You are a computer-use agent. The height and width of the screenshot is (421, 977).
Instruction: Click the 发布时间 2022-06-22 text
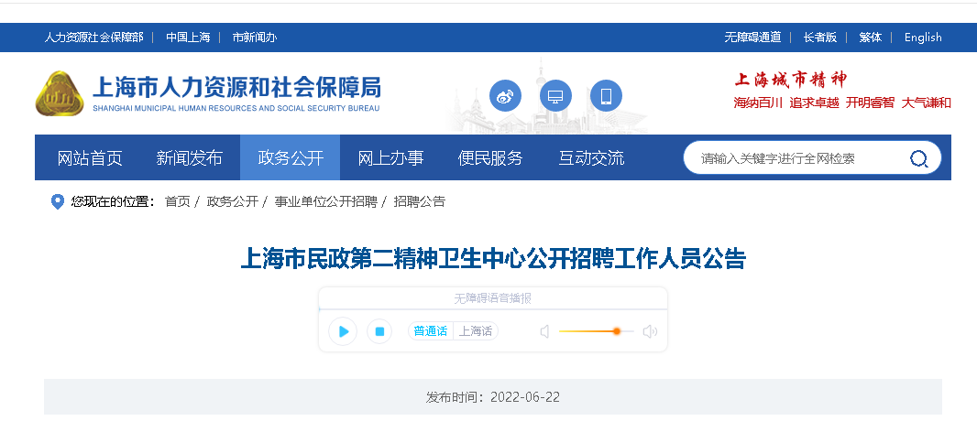493,397
